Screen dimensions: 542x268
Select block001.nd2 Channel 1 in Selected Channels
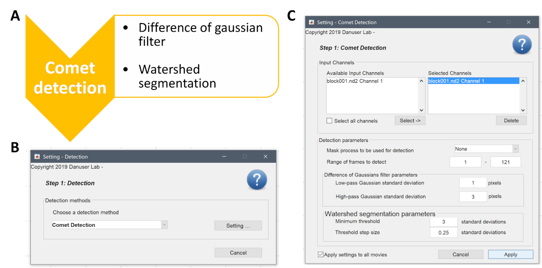[x=456, y=81]
